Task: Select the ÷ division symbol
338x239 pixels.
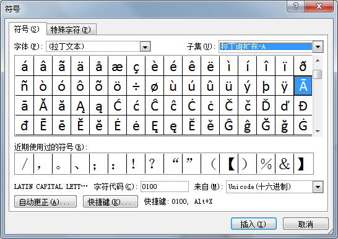Action: point(136,86)
